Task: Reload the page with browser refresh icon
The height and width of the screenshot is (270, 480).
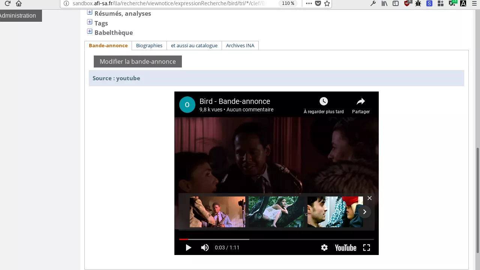Action: click(7, 3)
